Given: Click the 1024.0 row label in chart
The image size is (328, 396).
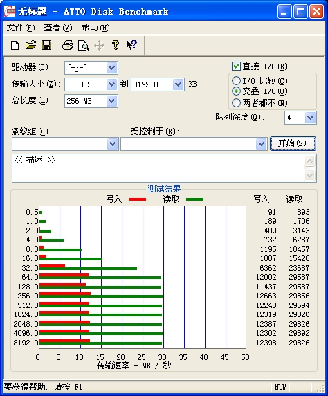Looking at the screenshot, I should pyautogui.click(x=26, y=314).
